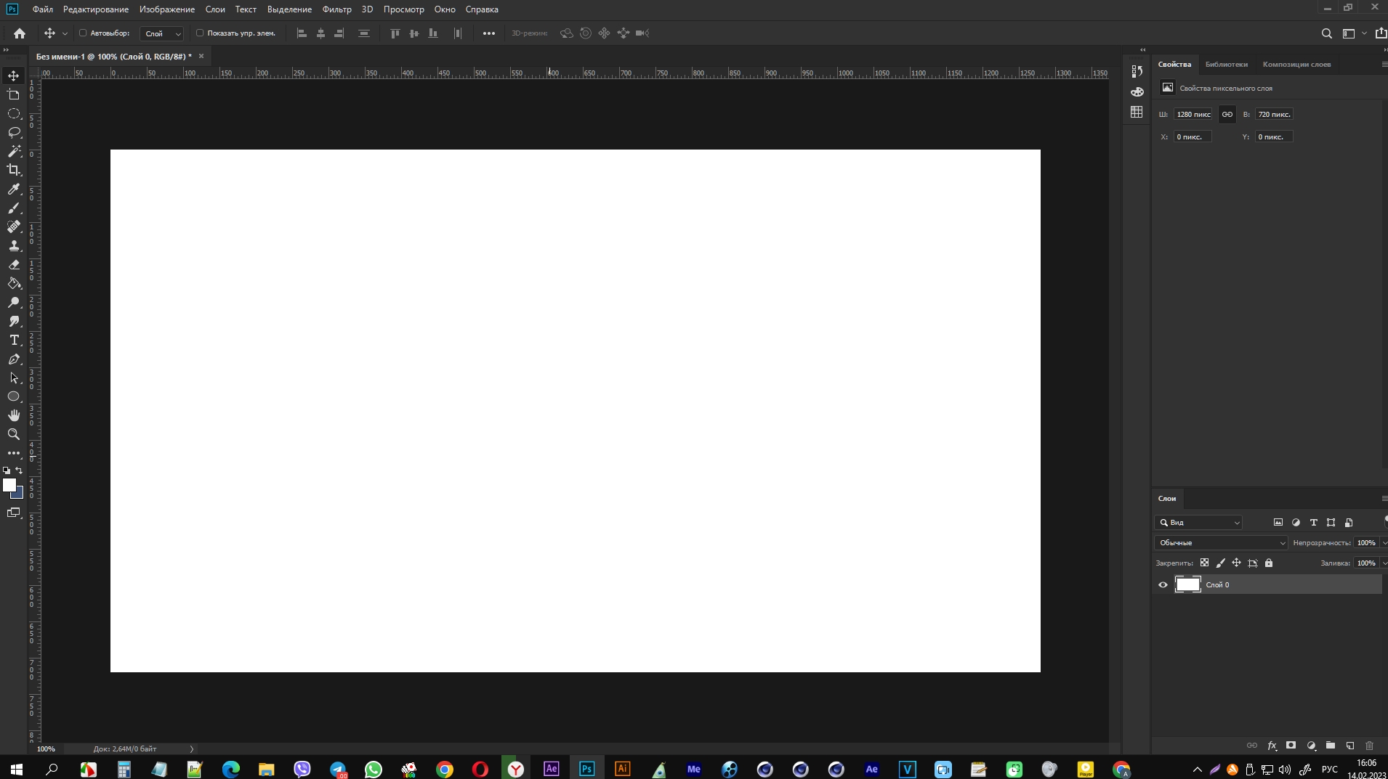Open Google Chrome from the taskbar

(445, 770)
